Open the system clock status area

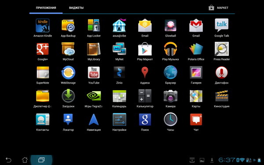pyautogui.click(x=227, y=160)
